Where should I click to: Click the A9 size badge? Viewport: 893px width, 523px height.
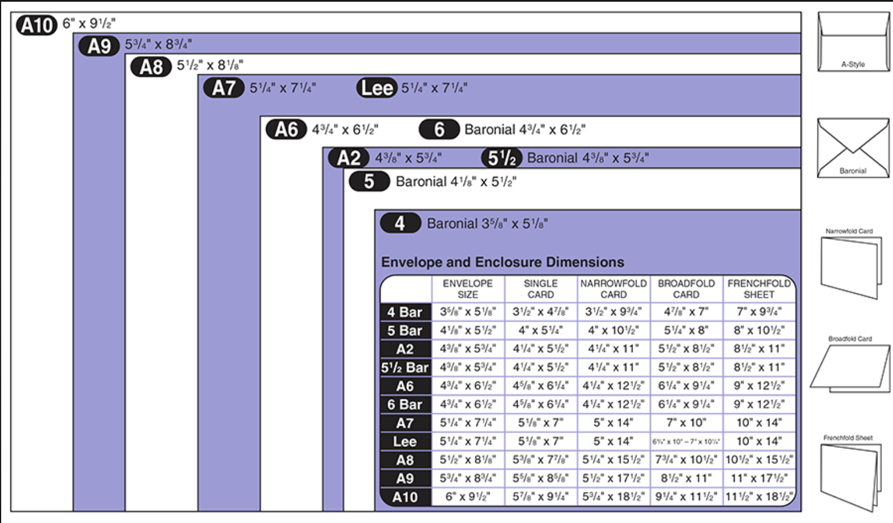tap(99, 46)
